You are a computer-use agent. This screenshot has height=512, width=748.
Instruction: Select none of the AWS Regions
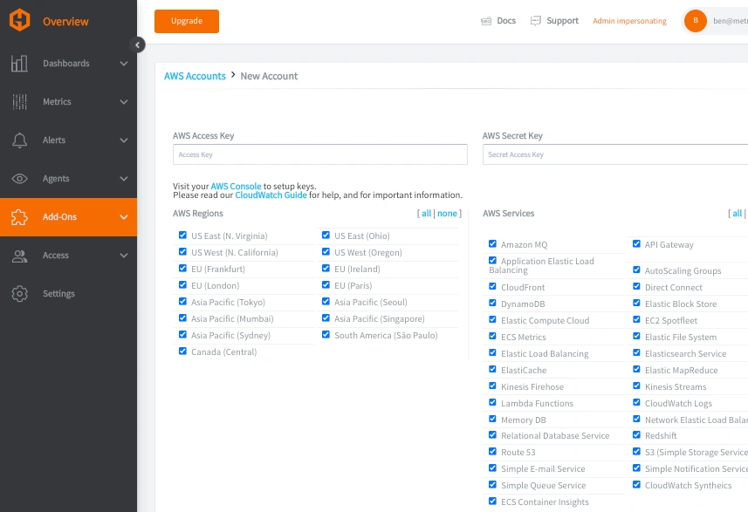tap(447, 214)
